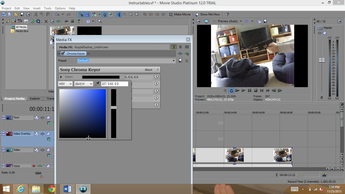Open the Preset dropdown in Media FX
The width and height of the screenshot is (345, 194).
[x=174, y=61]
